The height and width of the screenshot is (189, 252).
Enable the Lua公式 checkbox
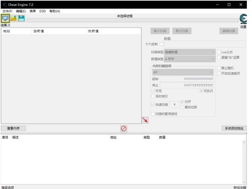(x=219, y=52)
